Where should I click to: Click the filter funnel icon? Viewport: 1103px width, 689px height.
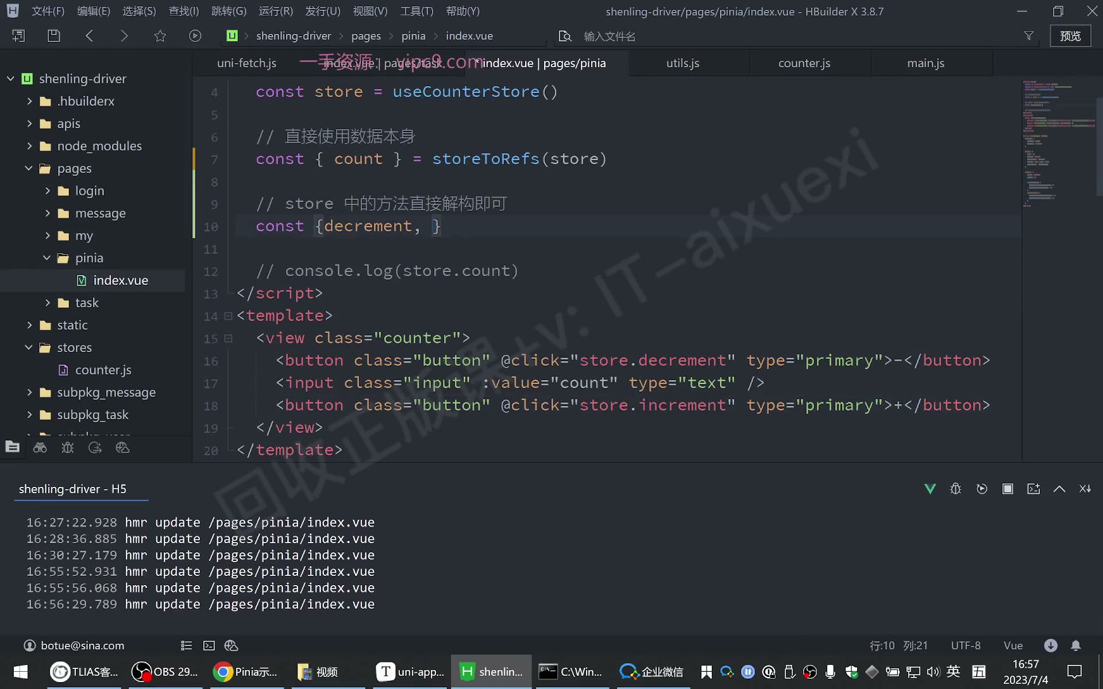point(1029,36)
